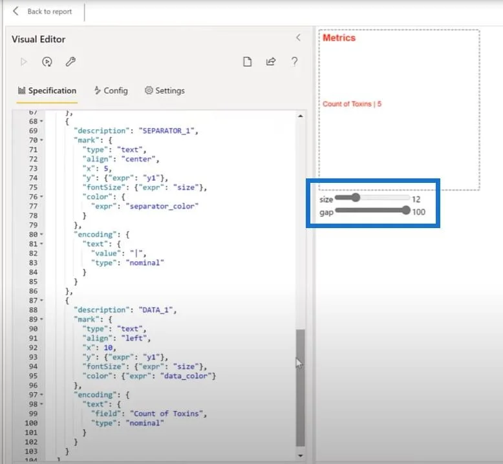Image resolution: width=503 pixels, height=464 pixels.
Task: Click the Apply changes play icon
Action: tap(23, 61)
